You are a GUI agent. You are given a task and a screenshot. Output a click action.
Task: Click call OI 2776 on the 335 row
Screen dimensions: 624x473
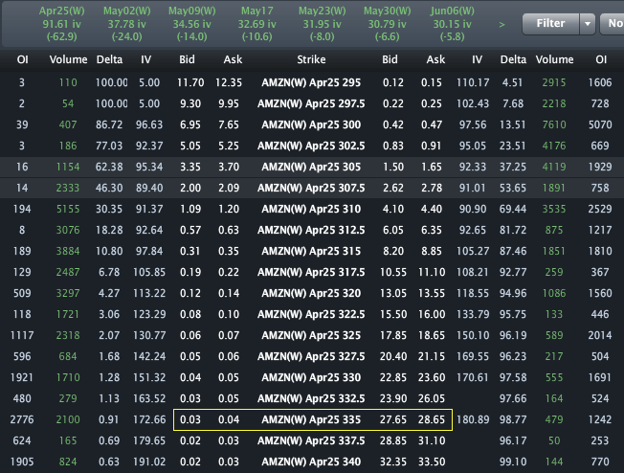[22, 419]
